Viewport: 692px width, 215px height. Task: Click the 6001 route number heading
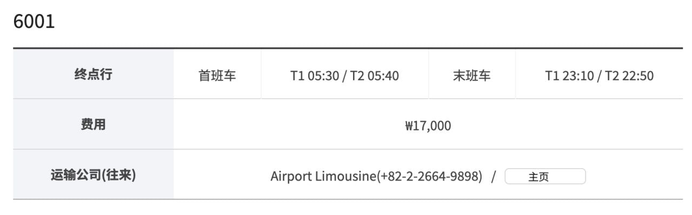coord(34,22)
